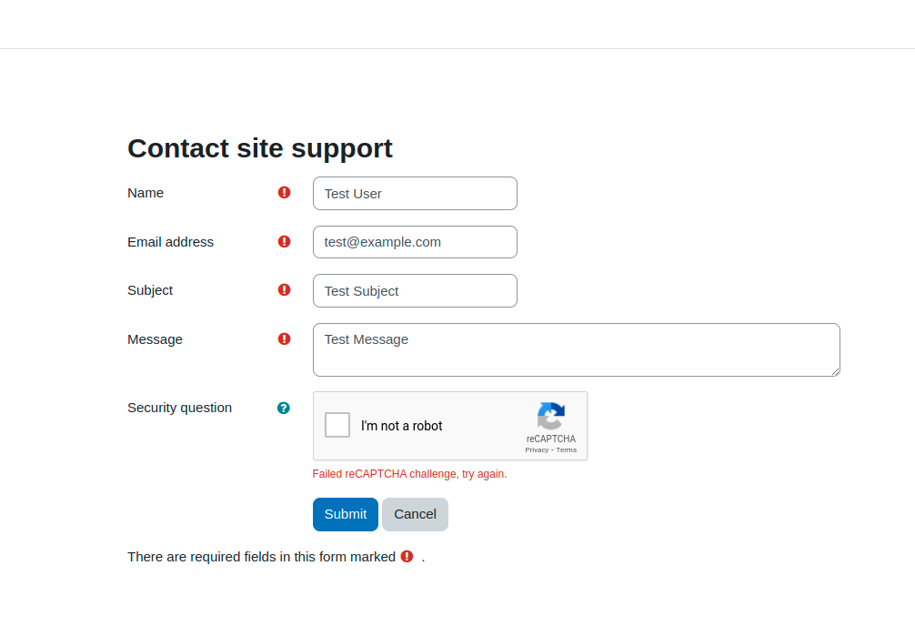915x626 pixels.
Task: Click the red icon in the required-fields note
Action: pyautogui.click(x=407, y=557)
